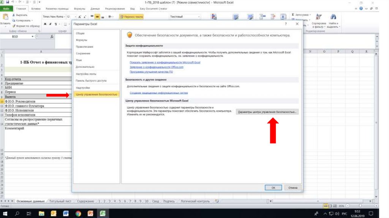The height and width of the screenshot is (218, 389).
Task: Select the Формулы category in Excel options
Action: pyautogui.click(x=81, y=40)
